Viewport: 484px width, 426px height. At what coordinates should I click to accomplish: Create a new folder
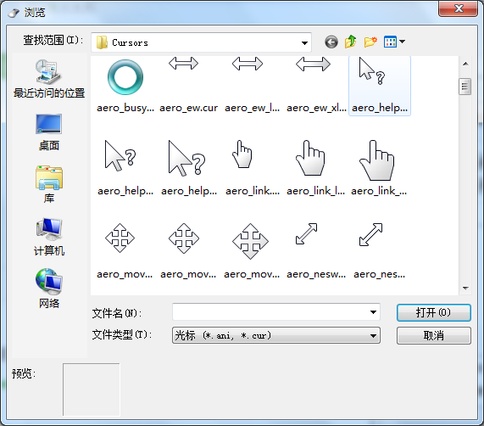[370, 42]
